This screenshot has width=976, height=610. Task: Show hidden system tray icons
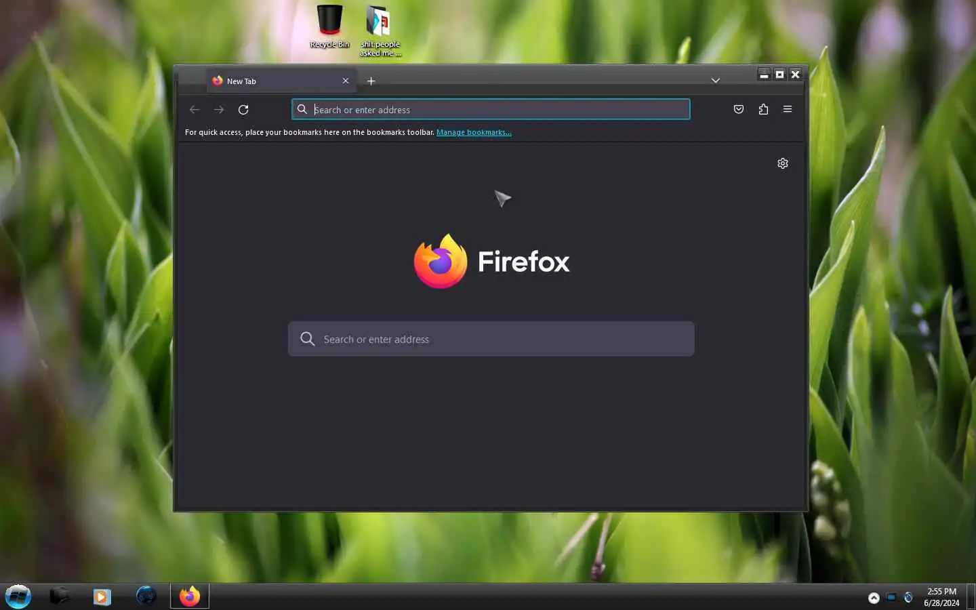pos(874,598)
